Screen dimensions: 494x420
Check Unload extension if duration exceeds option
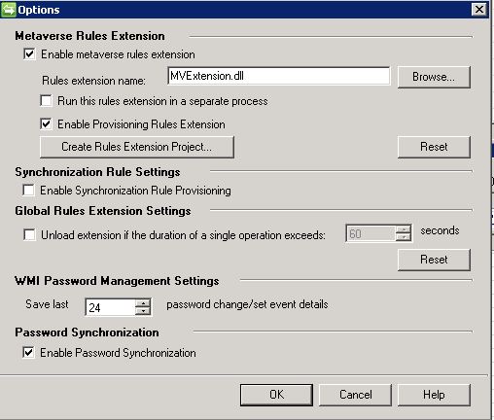pos(29,234)
